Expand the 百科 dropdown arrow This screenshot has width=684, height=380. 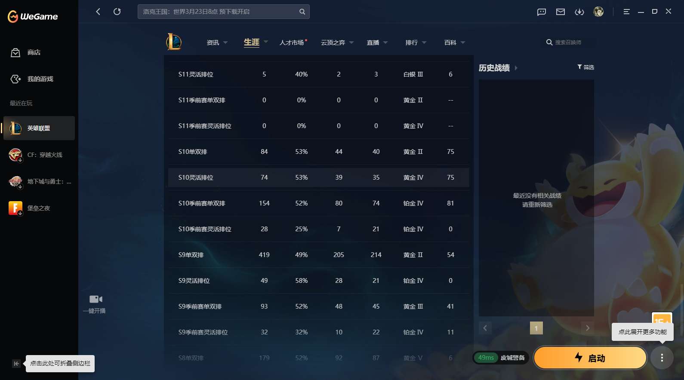pos(463,43)
